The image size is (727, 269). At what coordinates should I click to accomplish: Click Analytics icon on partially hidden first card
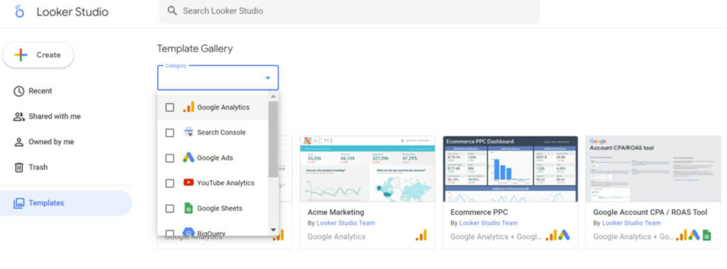click(278, 236)
